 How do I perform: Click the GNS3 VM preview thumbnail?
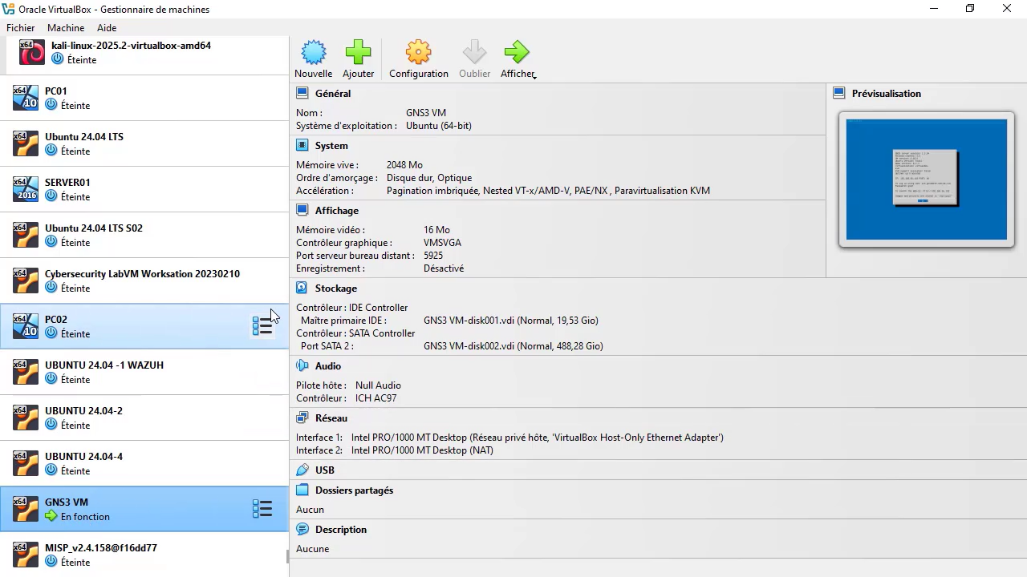[926, 180]
